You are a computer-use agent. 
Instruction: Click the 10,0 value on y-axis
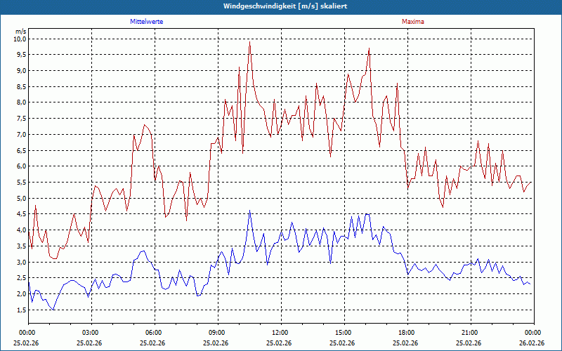[x=20, y=39]
